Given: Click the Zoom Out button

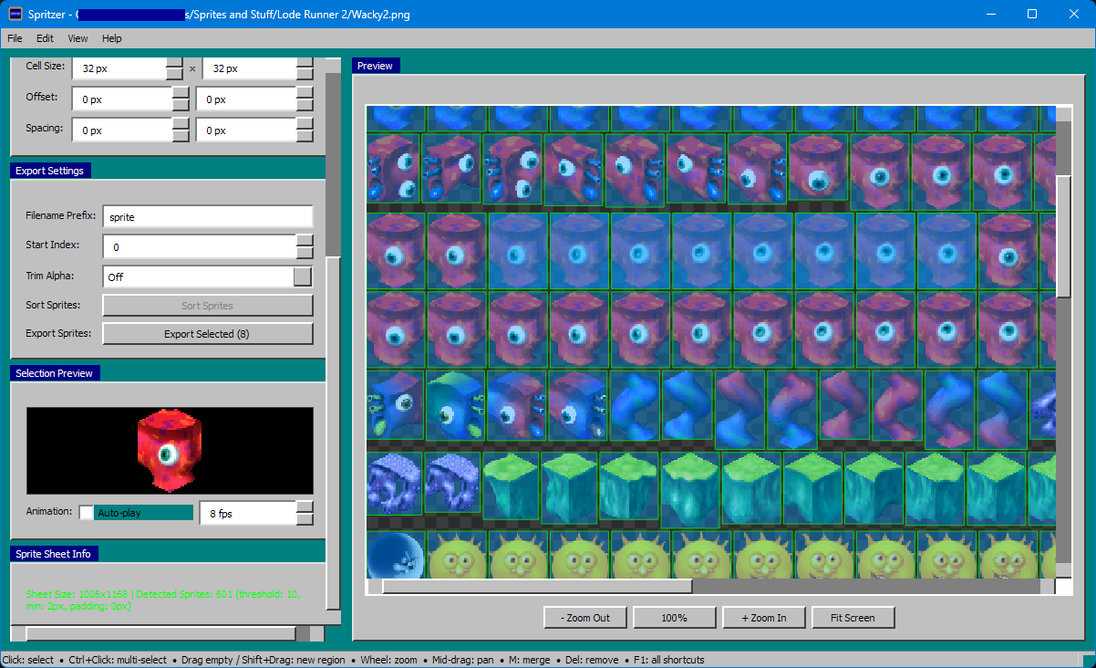Looking at the screenshot, I should [585, 618].
